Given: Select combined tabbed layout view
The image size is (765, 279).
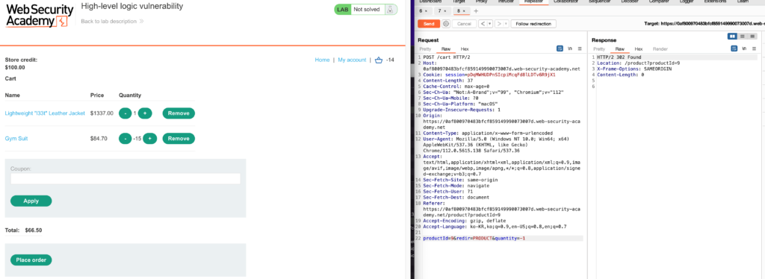Looking at the screenshot, I should pos(752,36).
